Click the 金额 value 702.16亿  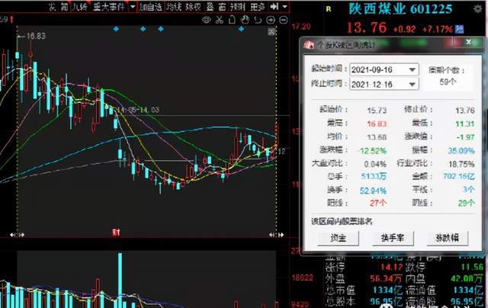click(459, 176)
